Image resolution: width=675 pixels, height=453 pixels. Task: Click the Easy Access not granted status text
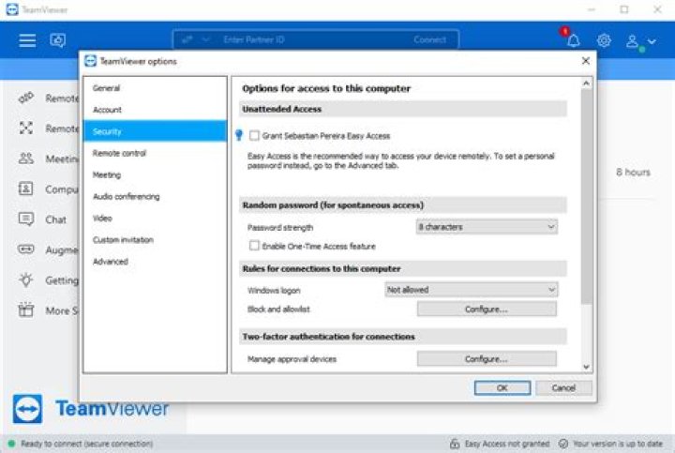coord(507,444)
